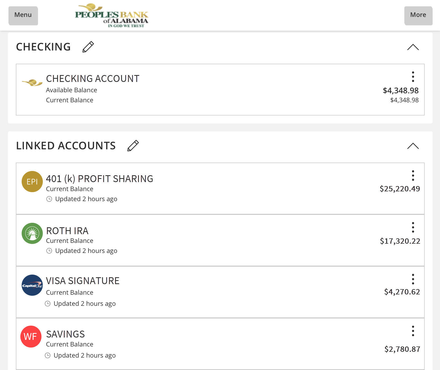Click the LINKED ACCOUNTS section heading
This screenshot has height=370, width=440.
click(66, 146)
